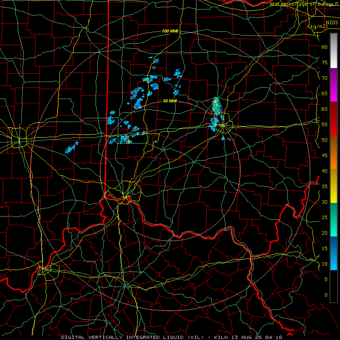This screenshot has width=340, height=340.
Task: Pick the teal-green segment of the color bar
Action: tap(334, 219)
